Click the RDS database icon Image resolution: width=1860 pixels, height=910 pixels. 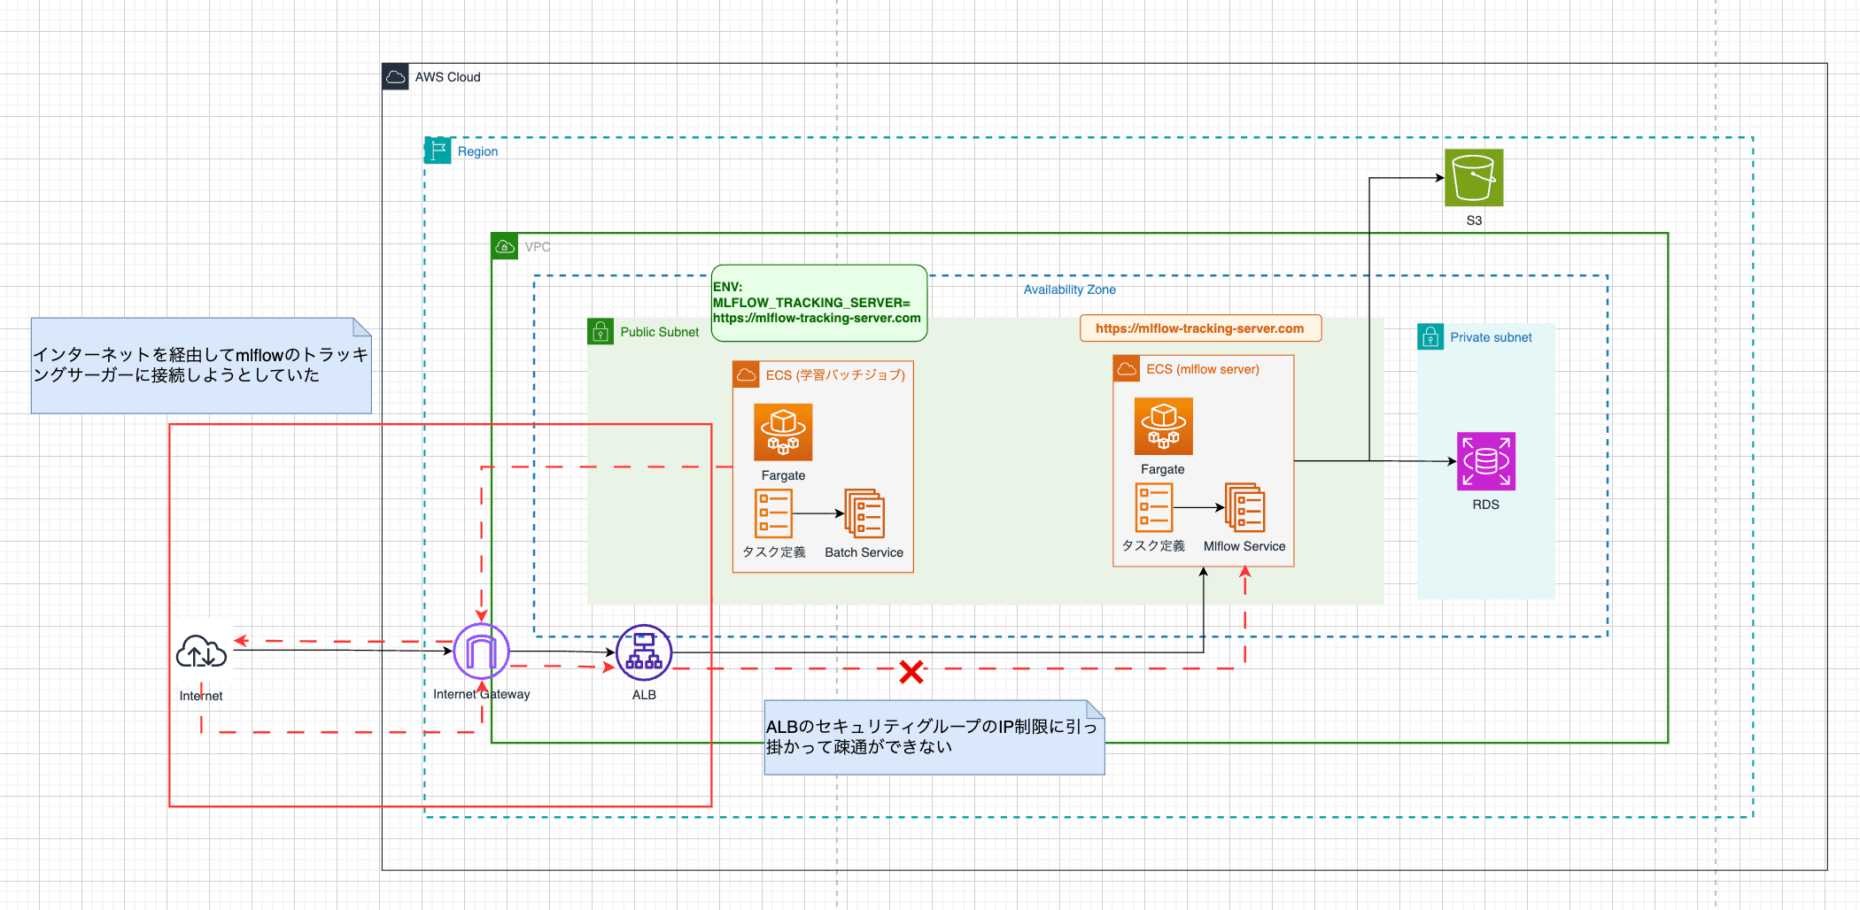click(1485, 461)
